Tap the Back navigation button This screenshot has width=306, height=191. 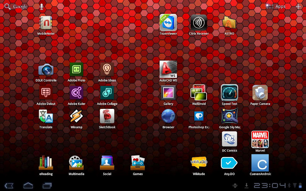point(9,185)
